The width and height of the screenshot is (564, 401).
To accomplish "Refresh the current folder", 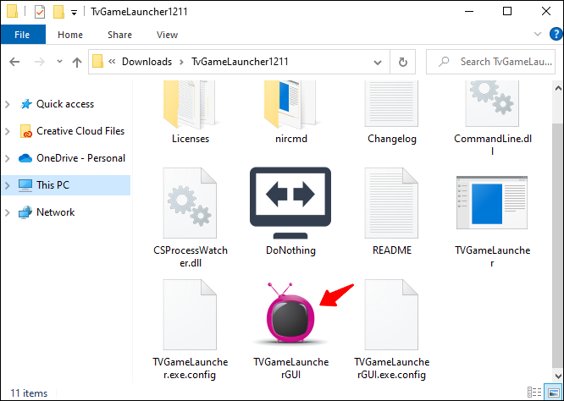I will pyautogui.click(x=403, y=62).
